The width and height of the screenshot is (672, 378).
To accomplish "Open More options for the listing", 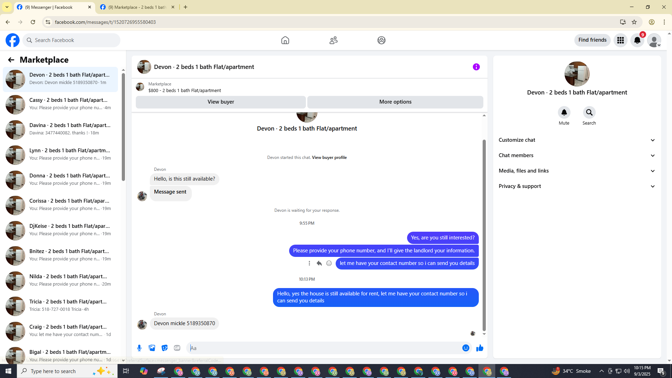I will click(395, 102).
